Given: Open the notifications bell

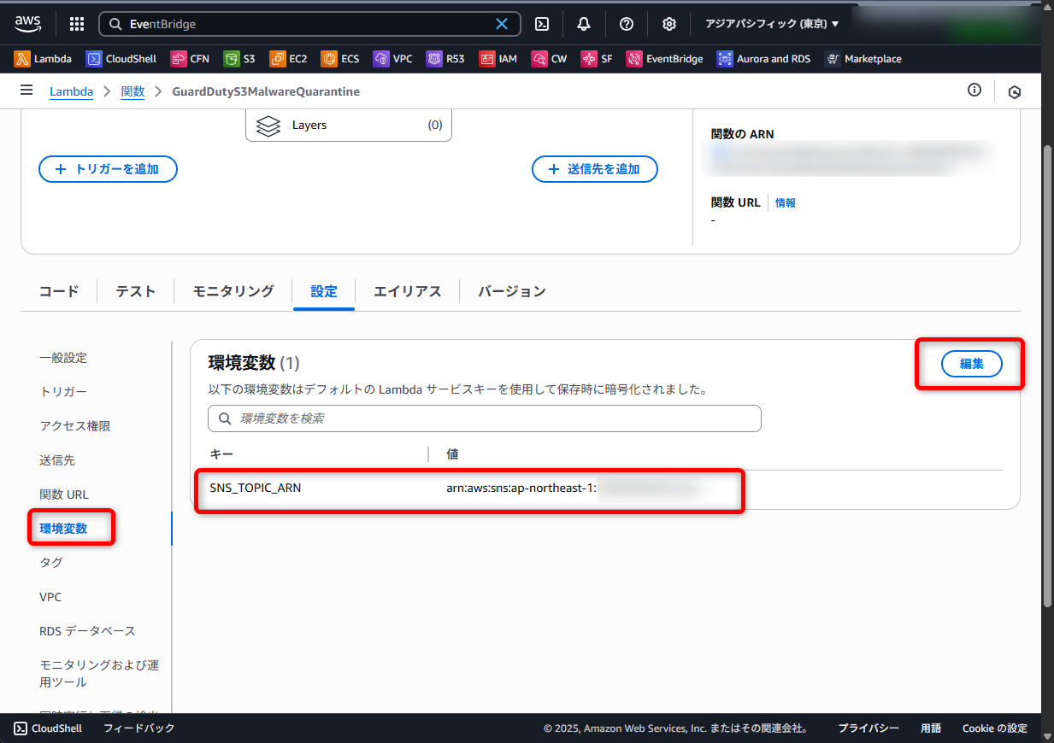Looking at the screenshot, I should [584, 24].
